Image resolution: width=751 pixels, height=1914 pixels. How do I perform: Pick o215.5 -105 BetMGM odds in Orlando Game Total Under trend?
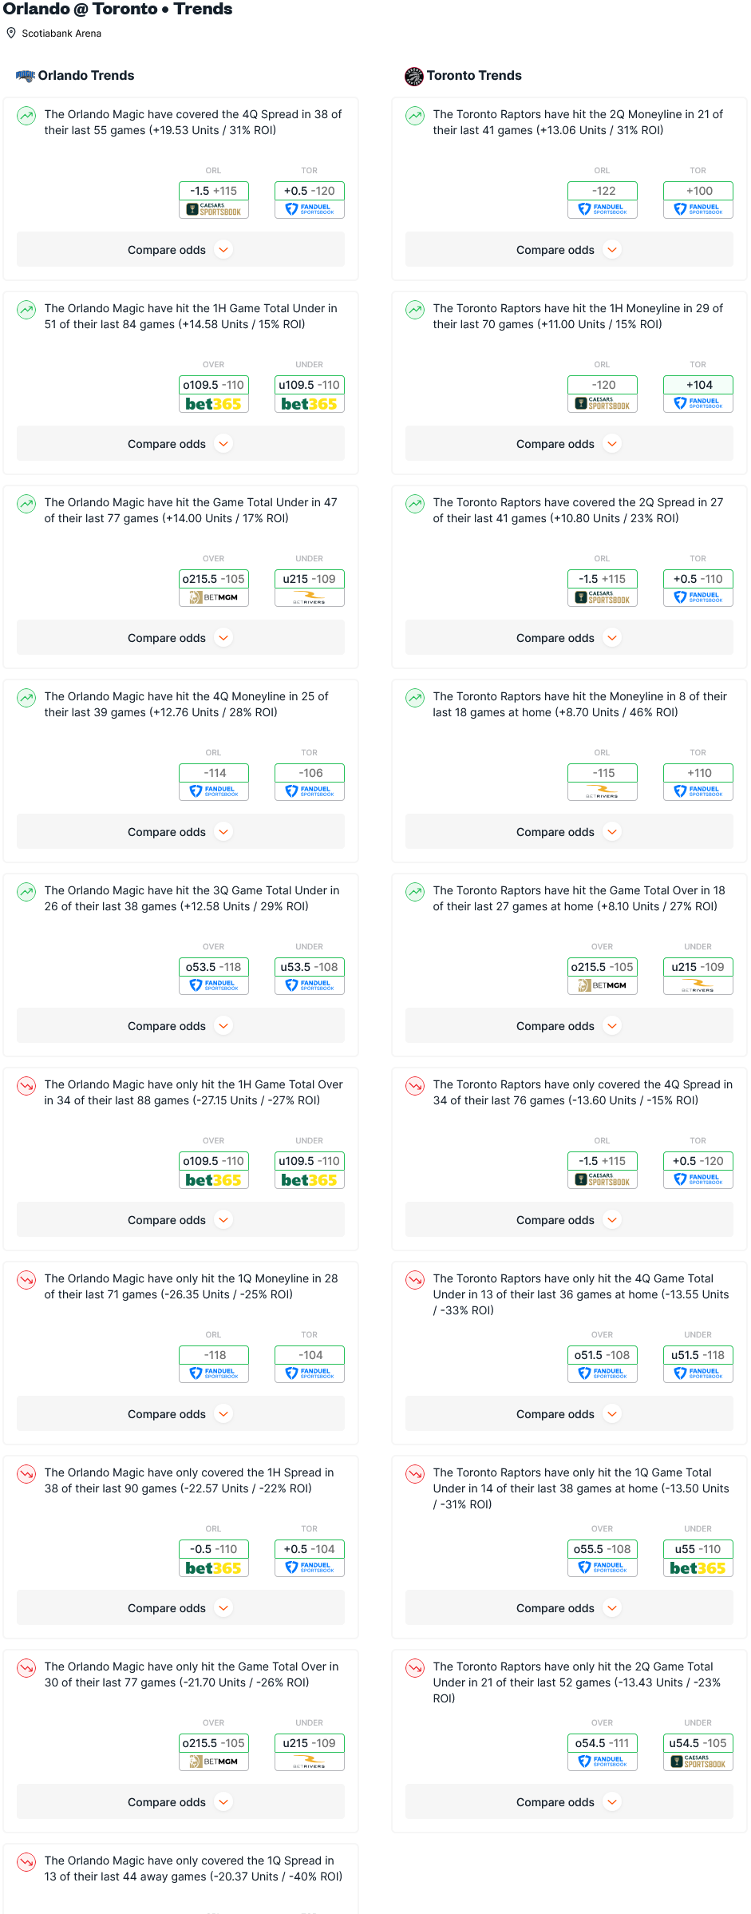[x=214, y=588]
